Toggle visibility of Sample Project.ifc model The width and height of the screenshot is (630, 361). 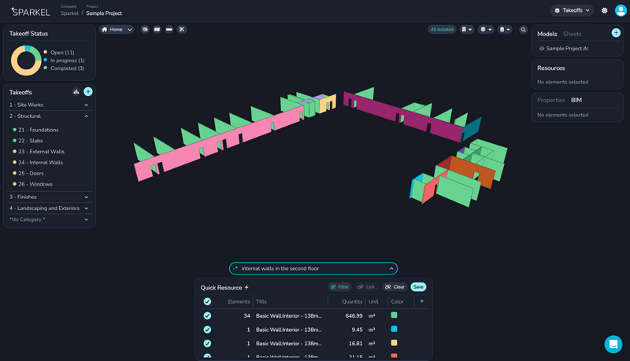coord(542,49)
